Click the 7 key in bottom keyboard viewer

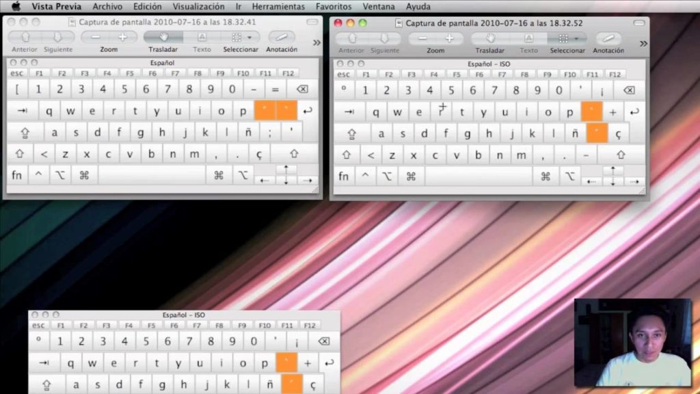click(189, 342)
